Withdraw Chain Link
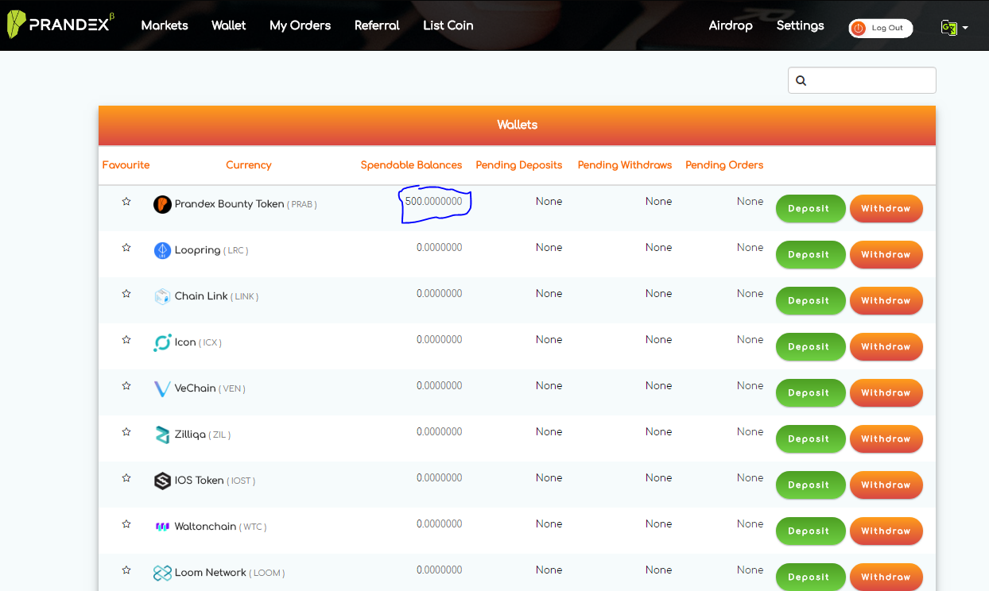Viewport: 989px width, 591px height. click(x=886, y=301)
